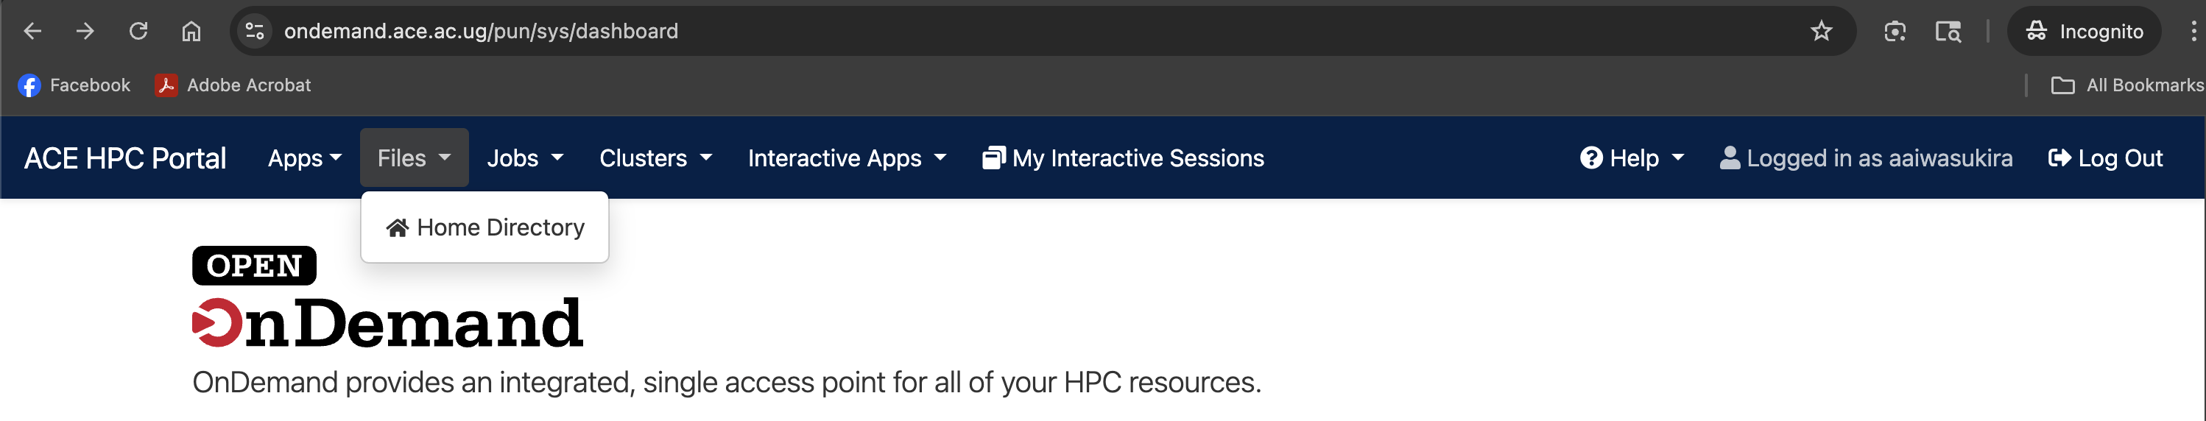Open the Clusters dropdown menu
Screen dimensions: 2206x421
655,158
